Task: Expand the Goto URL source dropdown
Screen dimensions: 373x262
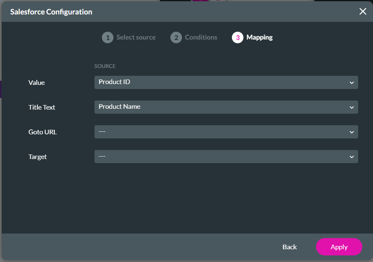Action: coord(226,132)
